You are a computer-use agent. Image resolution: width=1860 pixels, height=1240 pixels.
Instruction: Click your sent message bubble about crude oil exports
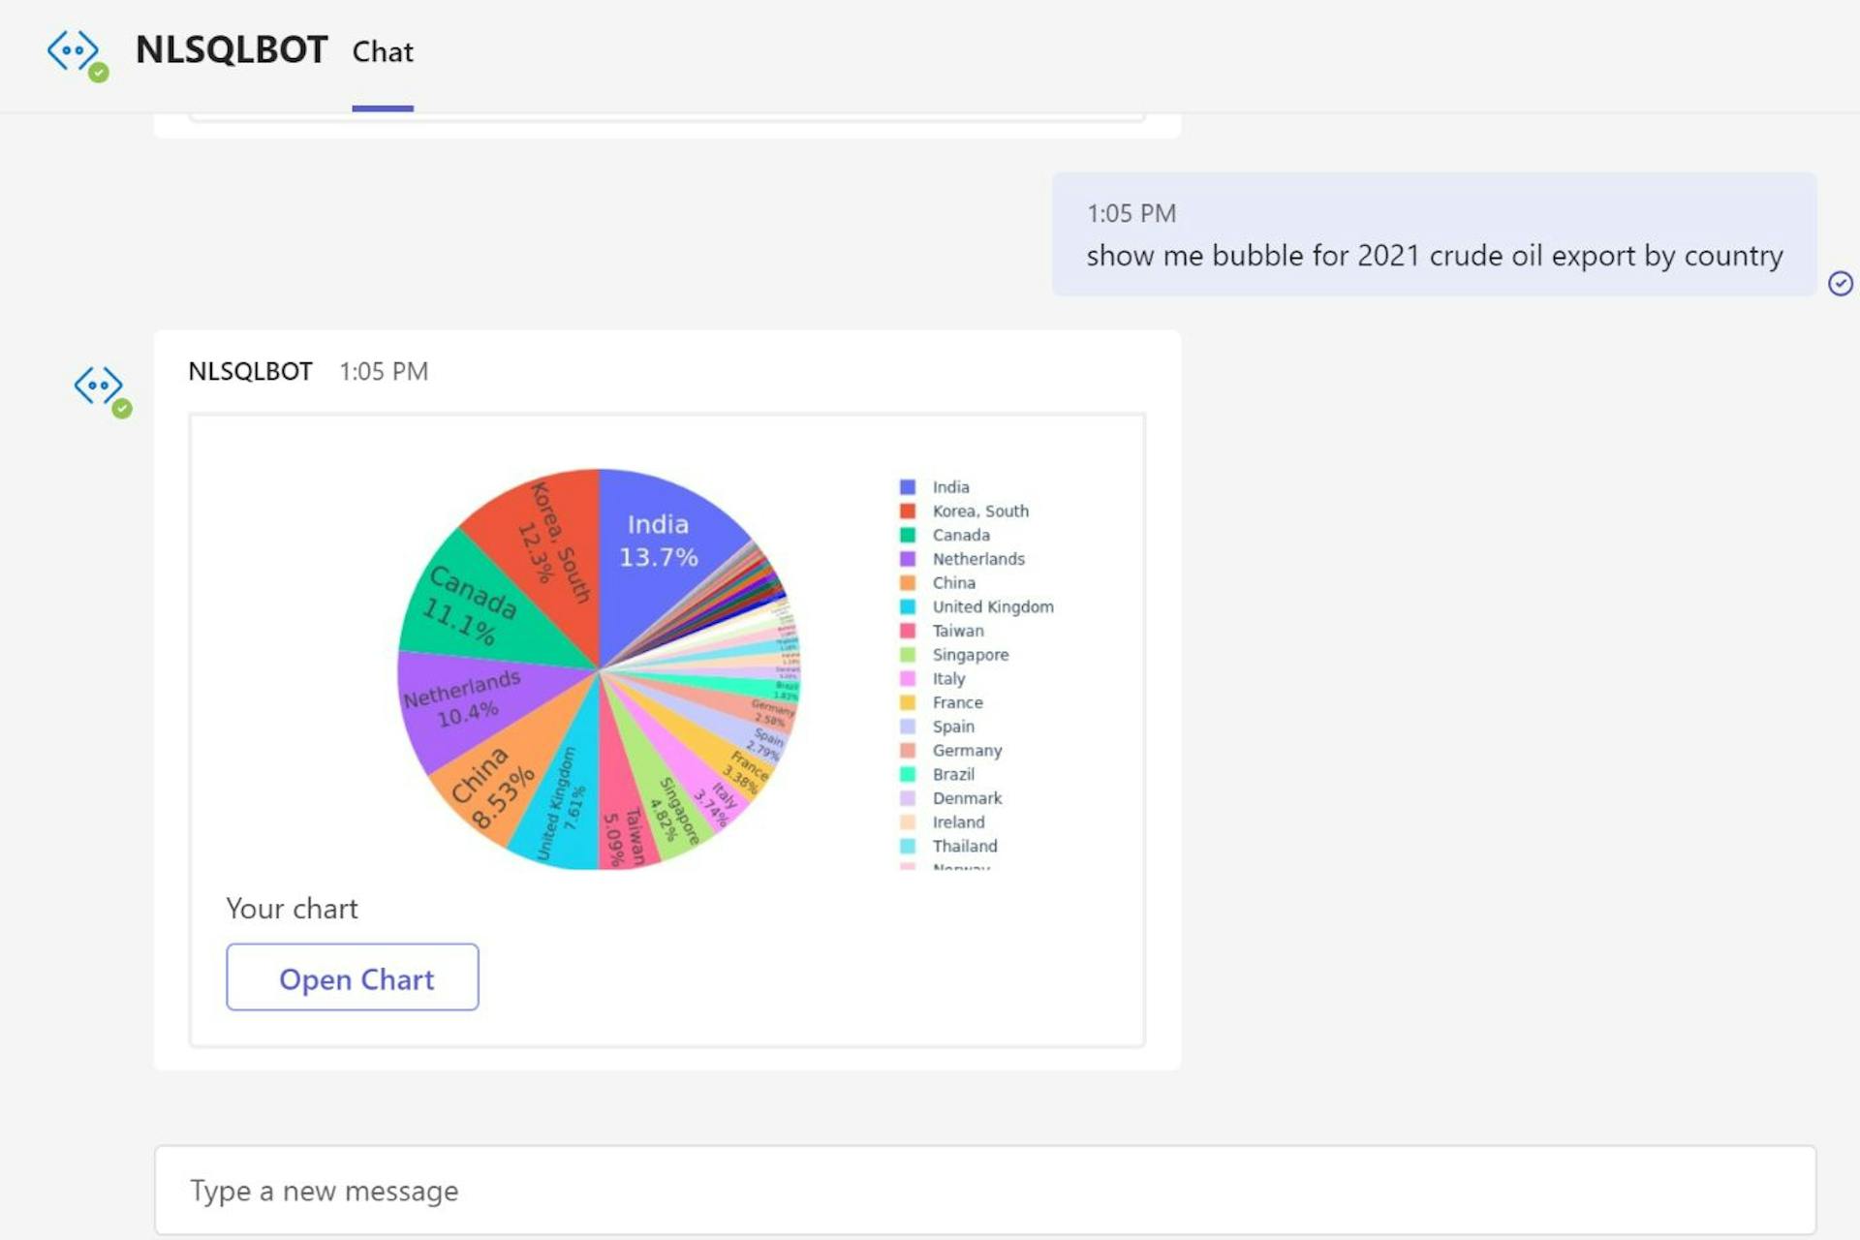click(x=1434, y=256)
